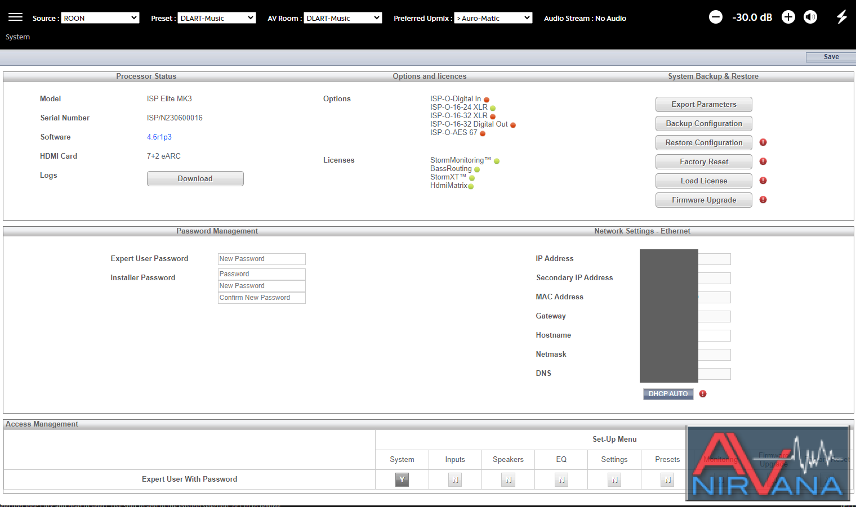Click Backup Configuration button

tap(704, 123)
